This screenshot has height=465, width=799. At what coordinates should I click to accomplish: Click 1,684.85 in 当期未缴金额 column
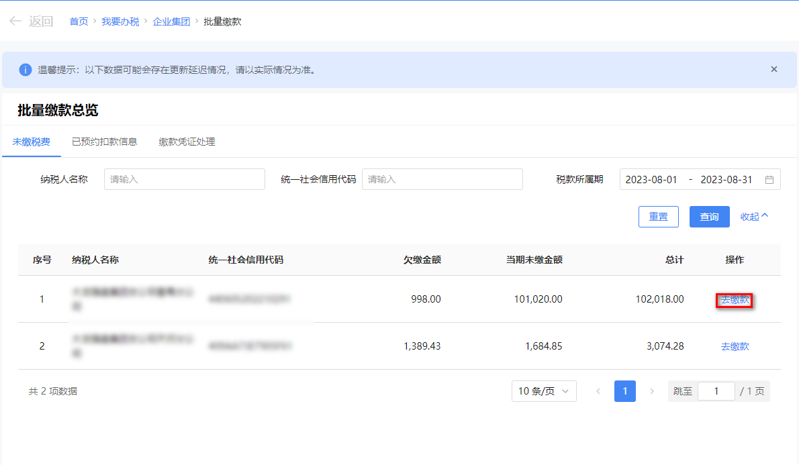coord(544,346)
